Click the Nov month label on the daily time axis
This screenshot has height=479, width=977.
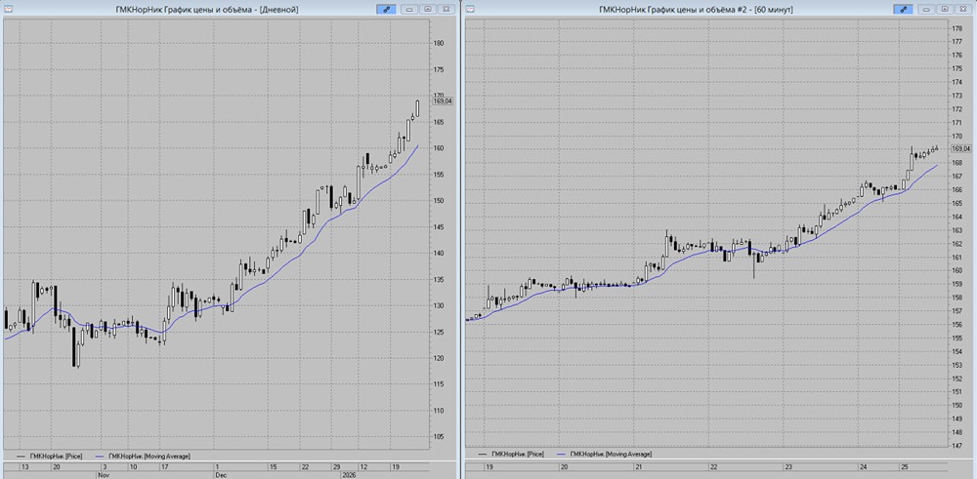pyautogui.click(x=103, y=474)
